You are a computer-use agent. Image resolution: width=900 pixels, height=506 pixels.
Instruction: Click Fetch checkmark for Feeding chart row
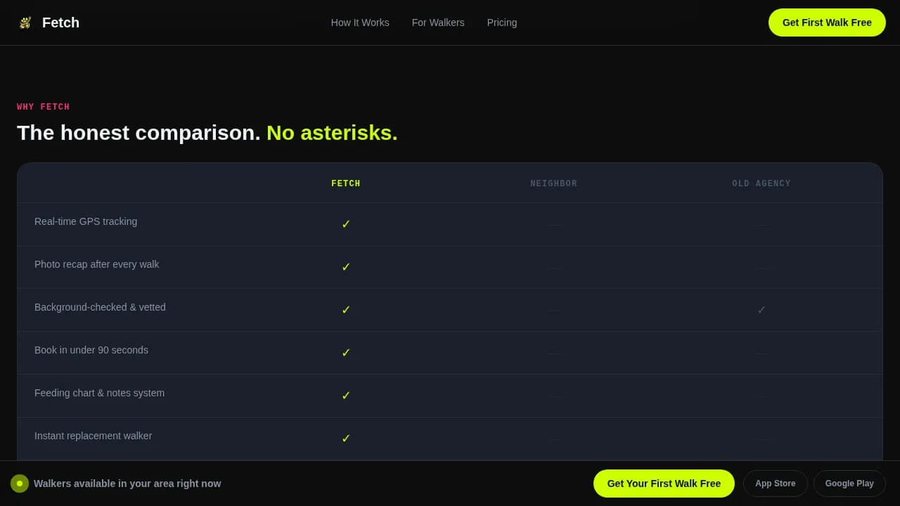point(346,396)
